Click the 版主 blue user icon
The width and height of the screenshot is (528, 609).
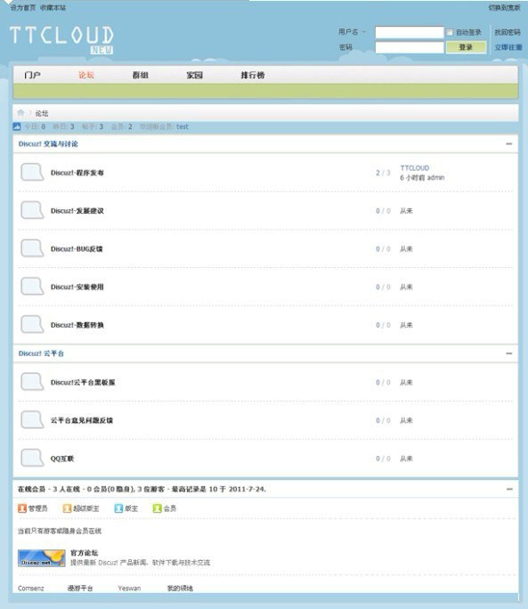(118, 508)
